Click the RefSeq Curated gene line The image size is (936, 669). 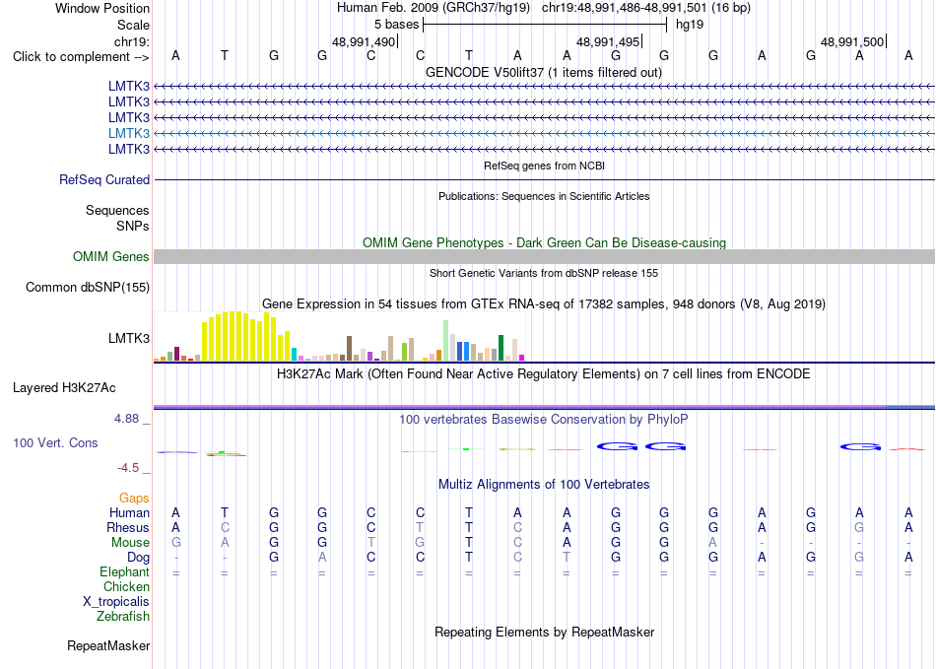coord(544,179)
